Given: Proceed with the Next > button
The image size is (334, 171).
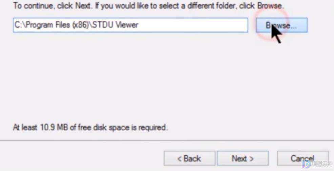Looking at the screenshot, I should pos(243,158).
